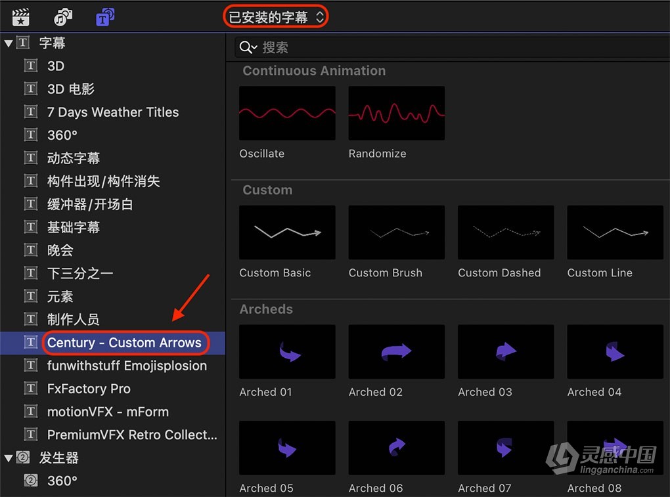
Task: Click the search magnifier filter menu
Action: pyautogui.click(x=248, y=47)
